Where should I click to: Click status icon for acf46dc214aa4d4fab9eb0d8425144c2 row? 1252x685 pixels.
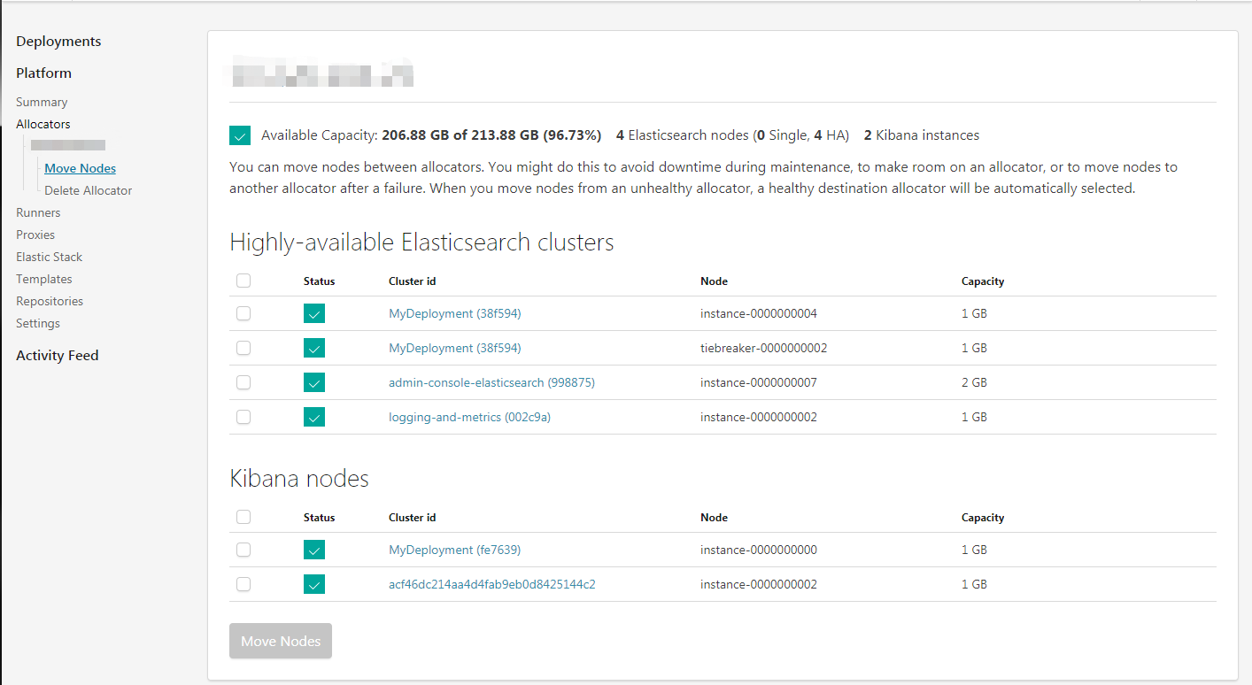click(x=314, y=584)
